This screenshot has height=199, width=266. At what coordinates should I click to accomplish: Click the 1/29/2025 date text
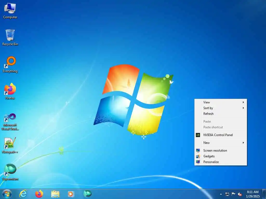253,196
